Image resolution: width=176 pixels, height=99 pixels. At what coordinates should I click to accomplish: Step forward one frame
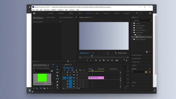pos(108,61)
